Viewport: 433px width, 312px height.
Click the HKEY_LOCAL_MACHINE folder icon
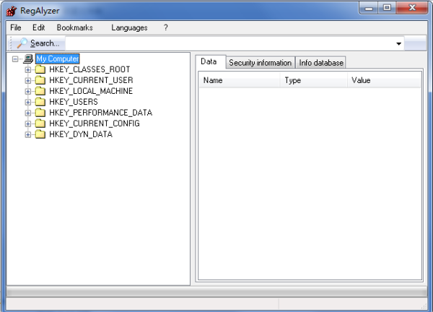point(40,91)
